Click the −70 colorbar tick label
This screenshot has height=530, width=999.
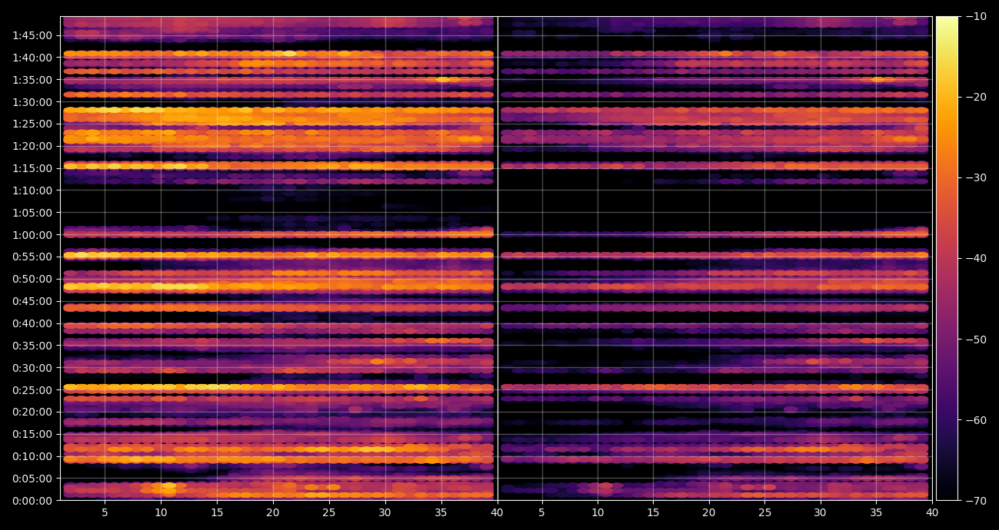[x=977, y=500]
